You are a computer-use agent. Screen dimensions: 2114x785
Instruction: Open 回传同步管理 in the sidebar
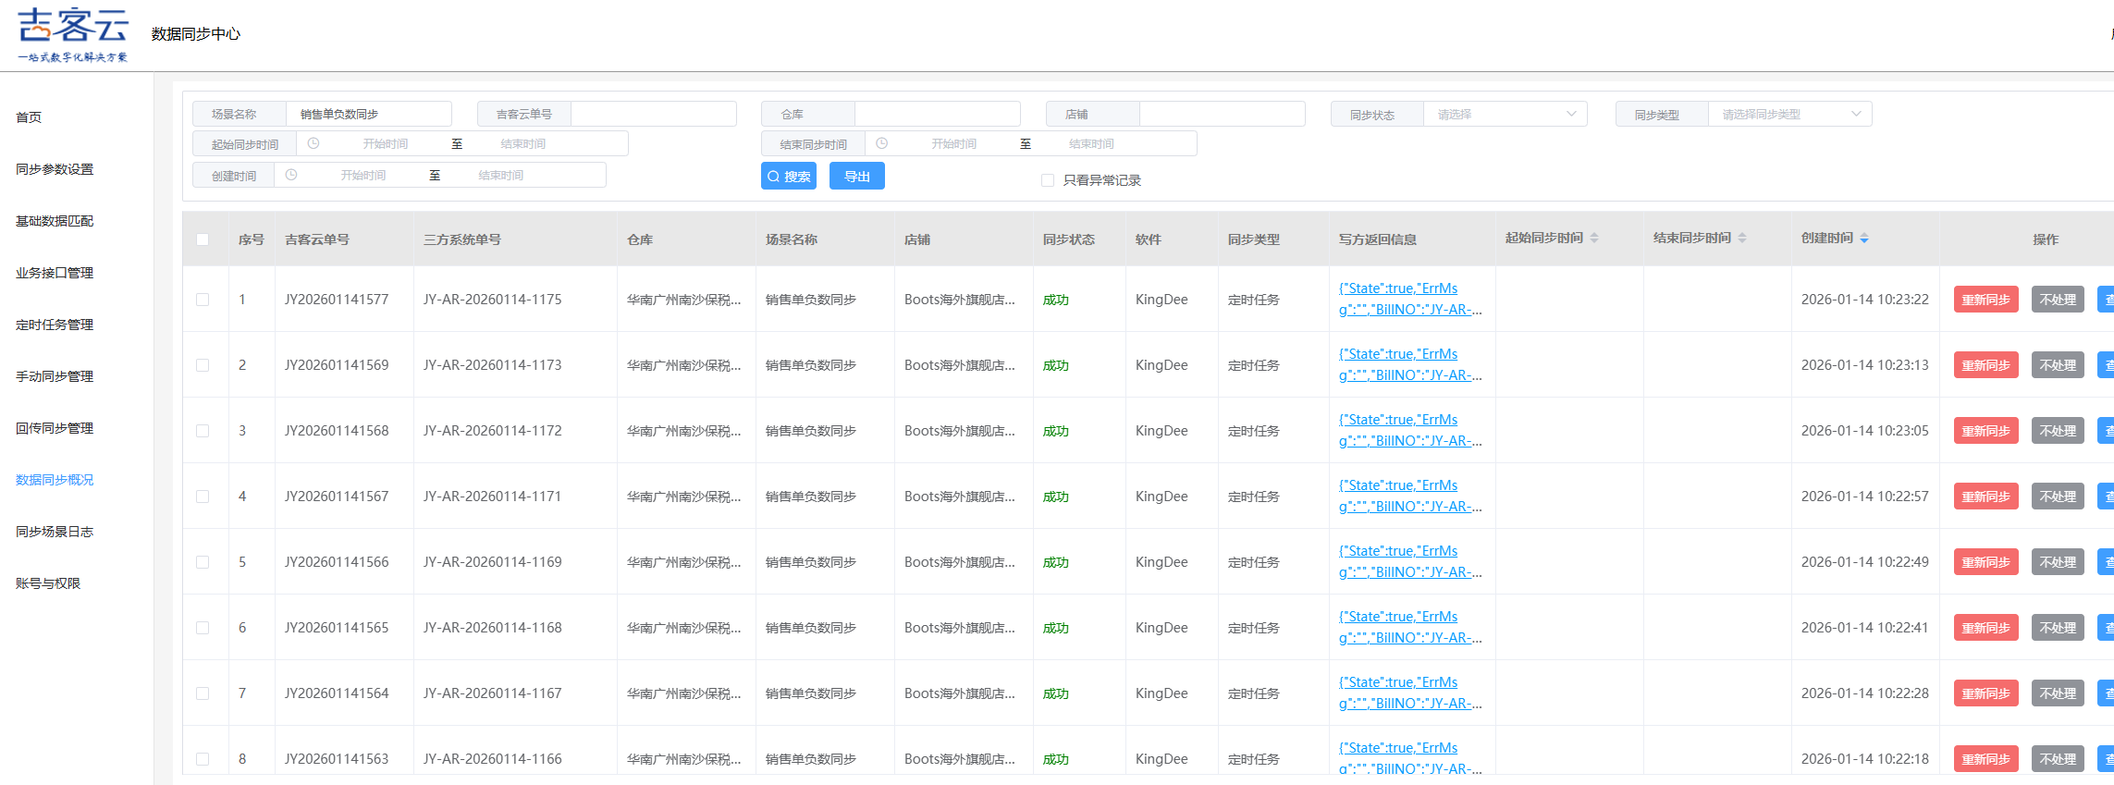(55, 428)
